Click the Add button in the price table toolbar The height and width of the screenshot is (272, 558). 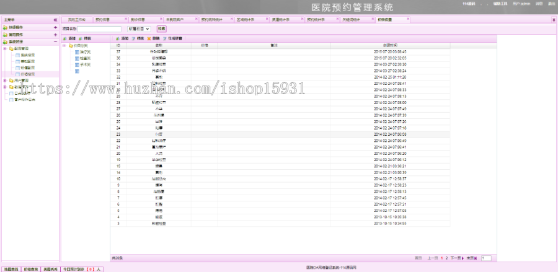pyautogui.click(x=122, y=38)
